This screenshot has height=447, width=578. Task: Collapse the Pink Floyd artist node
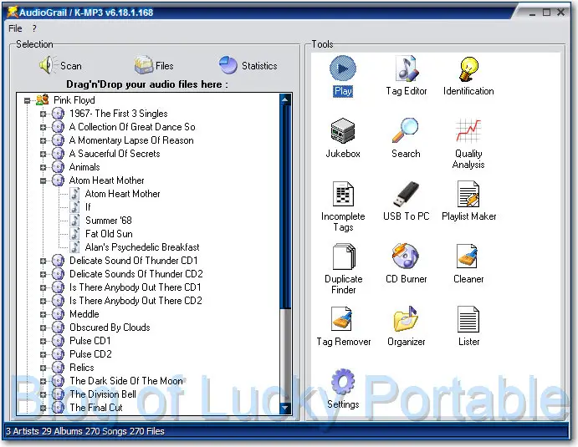(28, 100)
